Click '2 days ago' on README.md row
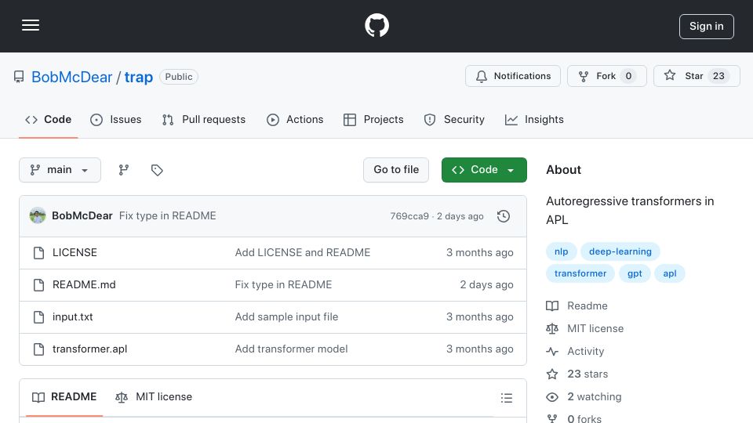This screenshot has height=423, width=753. 486,285
